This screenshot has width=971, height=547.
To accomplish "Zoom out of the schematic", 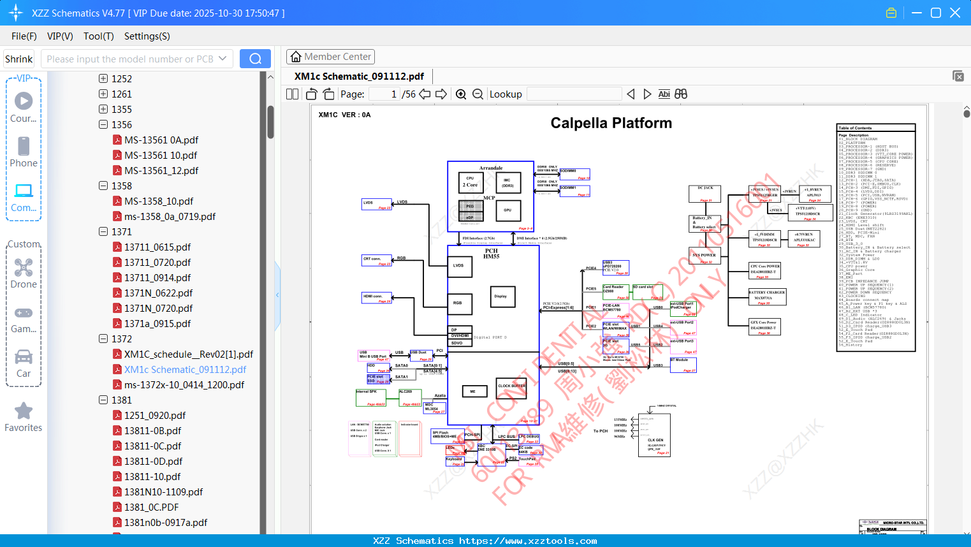I will (478, 94).
